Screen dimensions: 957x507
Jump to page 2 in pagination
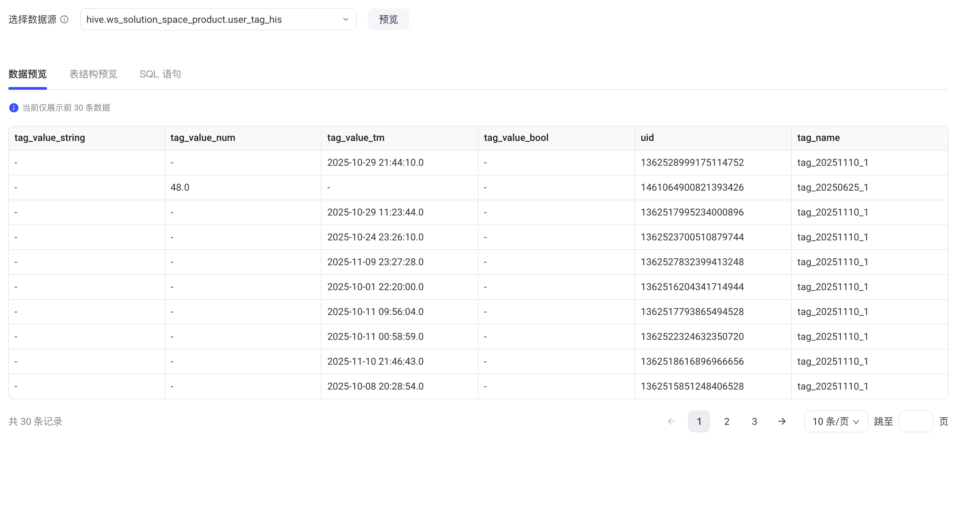pos(727,421)
